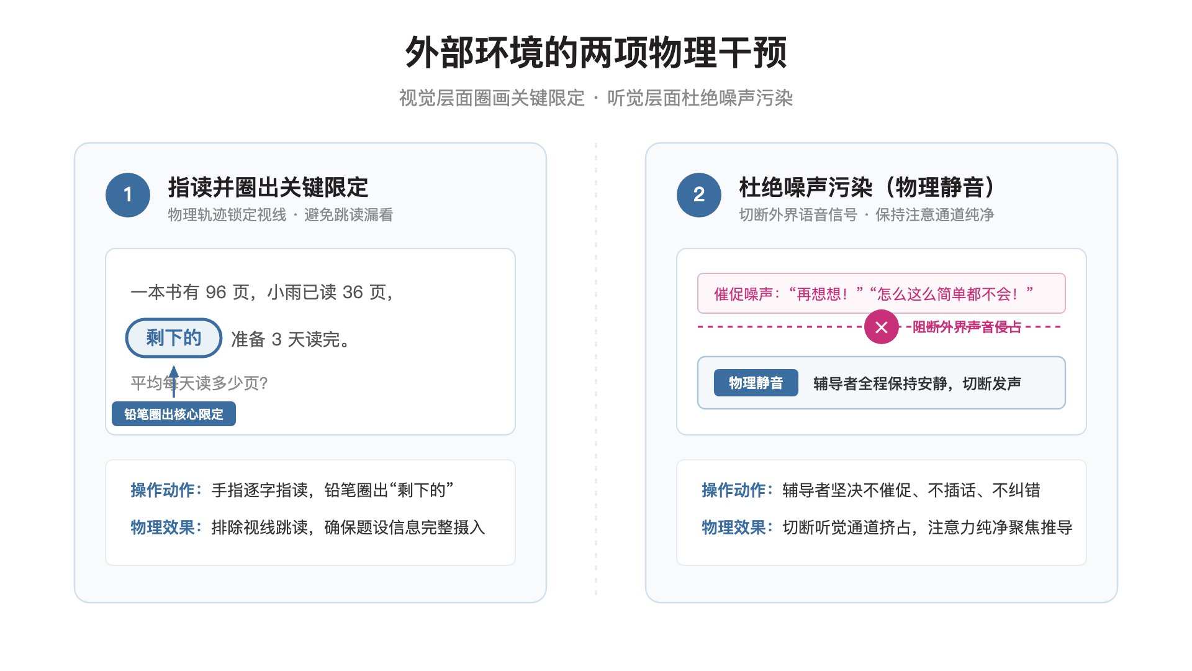Click the heading '指读并圈出关键限定'

coord(268,187)
